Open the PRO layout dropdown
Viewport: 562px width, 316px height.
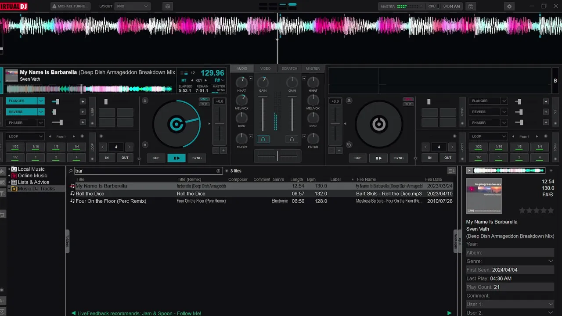point(132,7)
